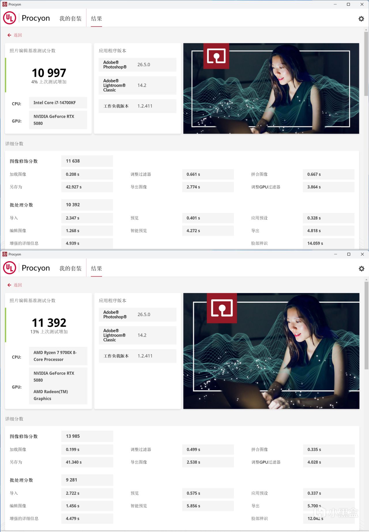
Task: Click 智能预览 value 5.856 s
Action: [x=208, y=506]
